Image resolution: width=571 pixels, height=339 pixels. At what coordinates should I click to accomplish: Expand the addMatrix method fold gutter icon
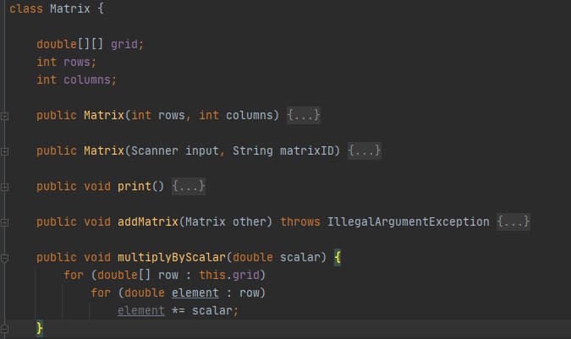click(4, 222)
